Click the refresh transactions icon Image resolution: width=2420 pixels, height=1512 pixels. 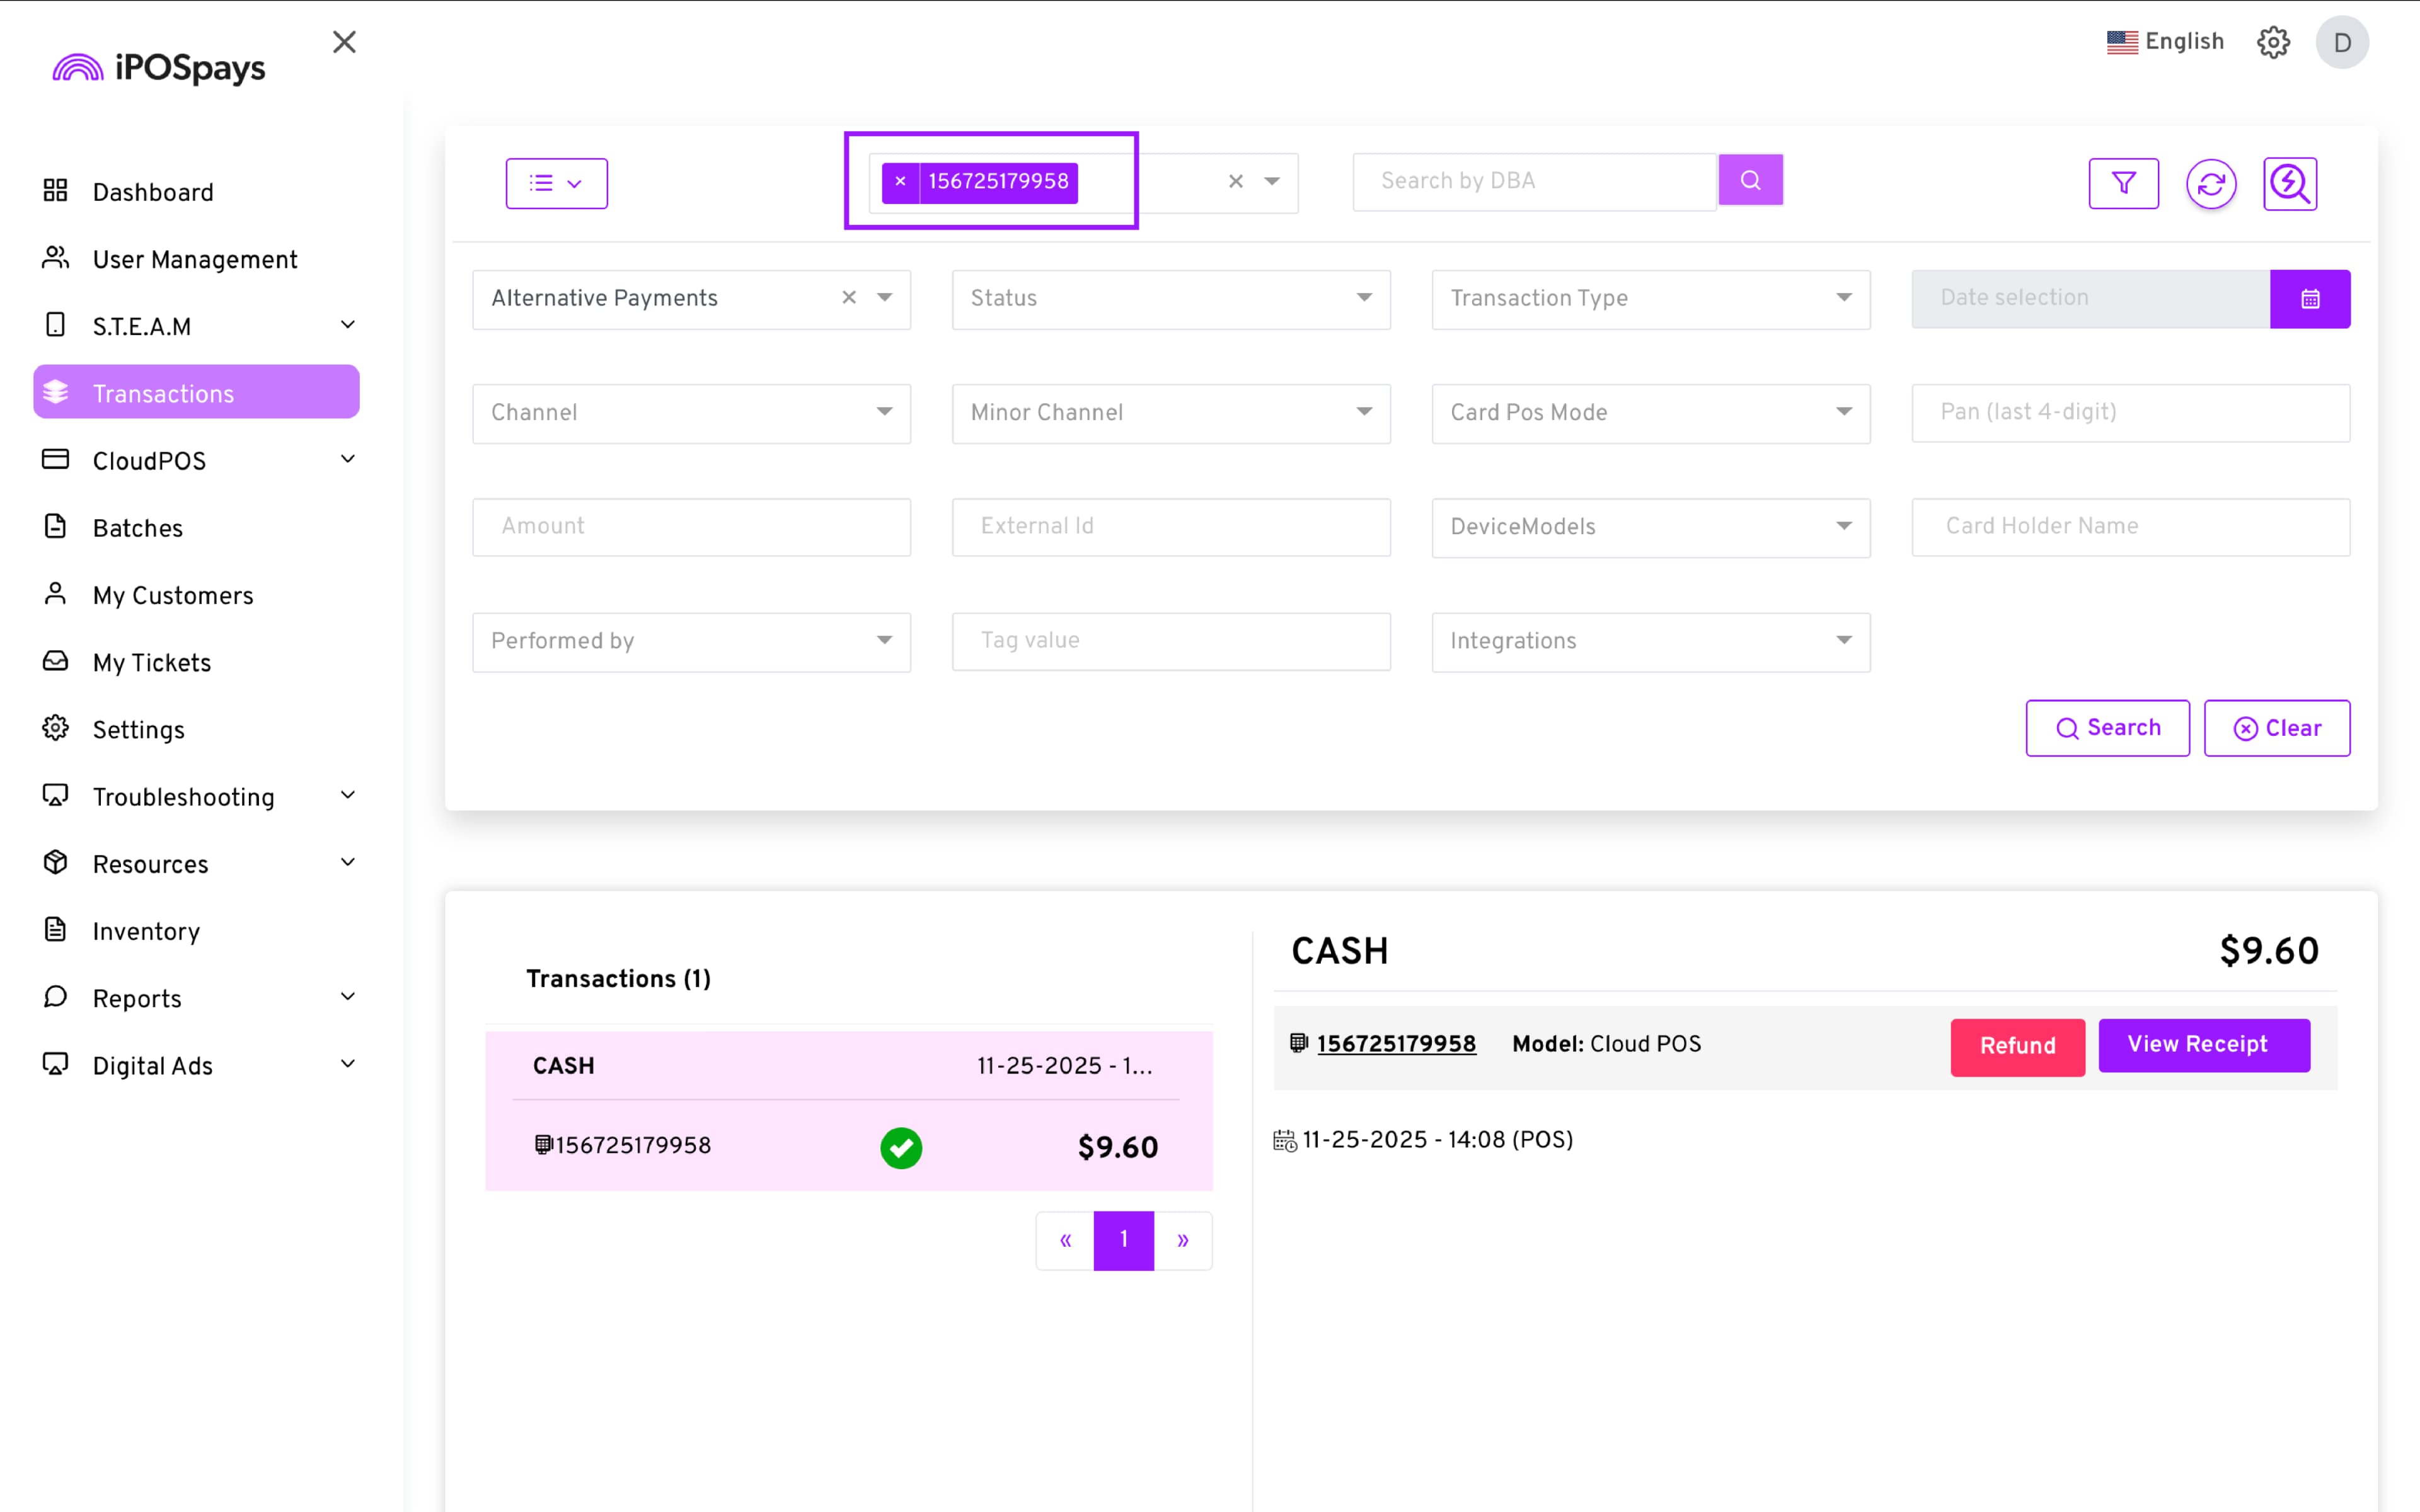(x=2210, y=183)
